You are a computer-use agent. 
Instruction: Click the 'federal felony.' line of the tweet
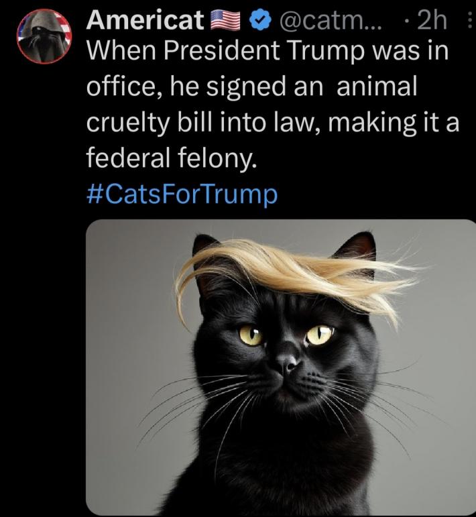pyautogui.click(x=172, y=157)
